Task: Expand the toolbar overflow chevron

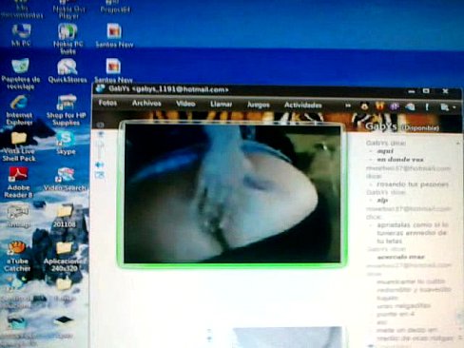Action: pos(348,106)
